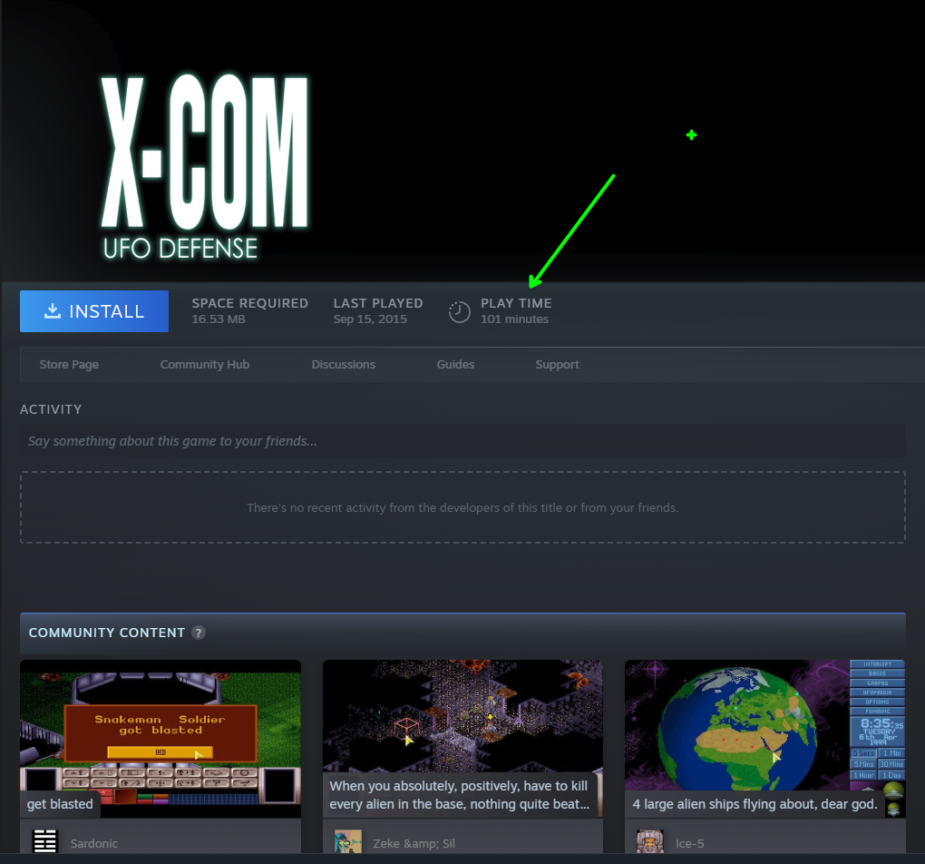Image resolution: width=925 pixels, height=864 pixels.
Task: Click the 'get blasted' caption
Action: point(60,804)
